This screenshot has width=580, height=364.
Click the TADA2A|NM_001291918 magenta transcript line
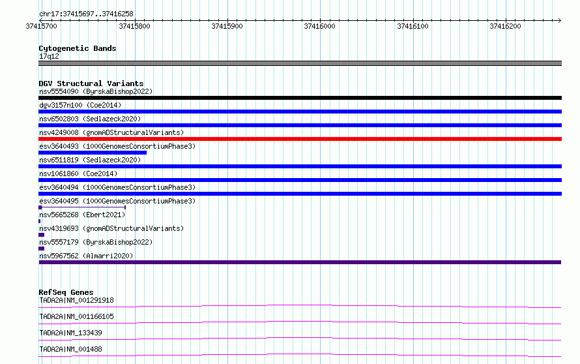pyautogui.click(x=300, y=306)
